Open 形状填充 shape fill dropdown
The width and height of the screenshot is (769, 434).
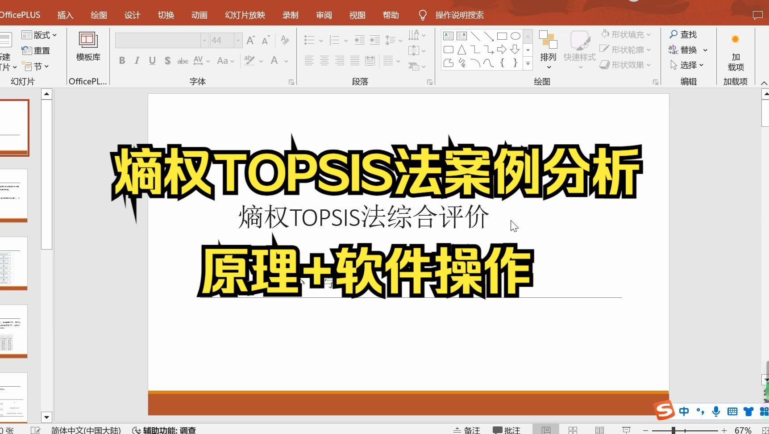tap(625, 34)
